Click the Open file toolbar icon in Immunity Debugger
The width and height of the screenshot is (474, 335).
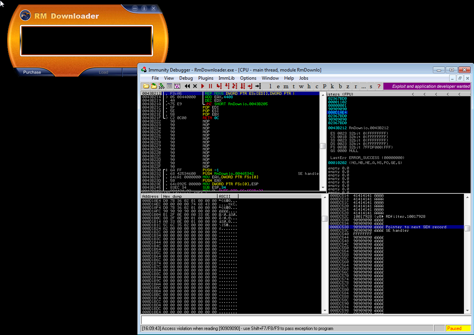[x=146, y=86]
